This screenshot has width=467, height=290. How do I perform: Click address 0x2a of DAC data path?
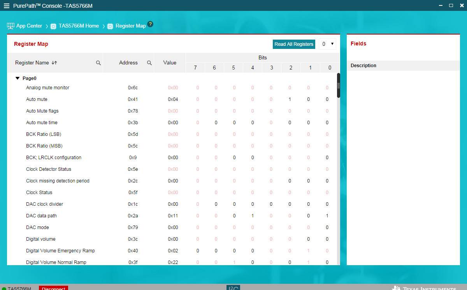tap(133, 216)
